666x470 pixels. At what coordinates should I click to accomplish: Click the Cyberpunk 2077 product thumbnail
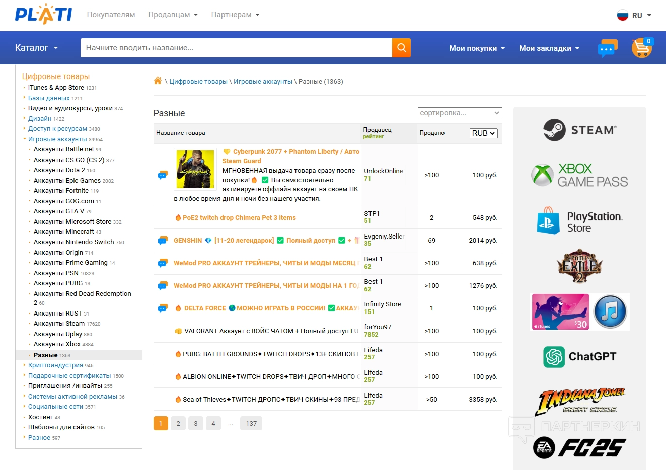click(195, 169)
